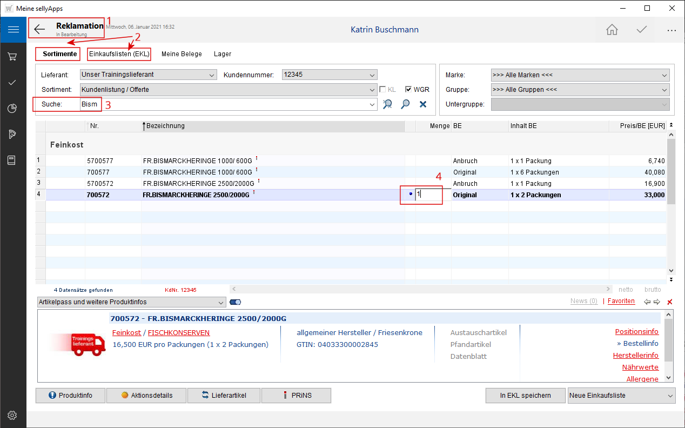Open the Nährwerte link
The height and width of the screenshot is (428, 685).
click(640, 367)
